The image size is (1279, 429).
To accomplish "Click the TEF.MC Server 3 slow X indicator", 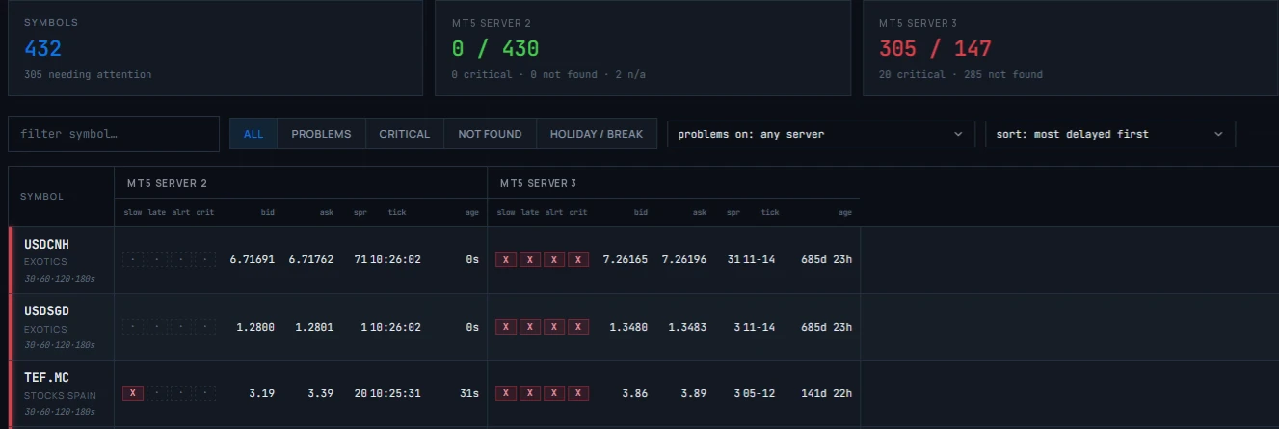I will 505,393.
